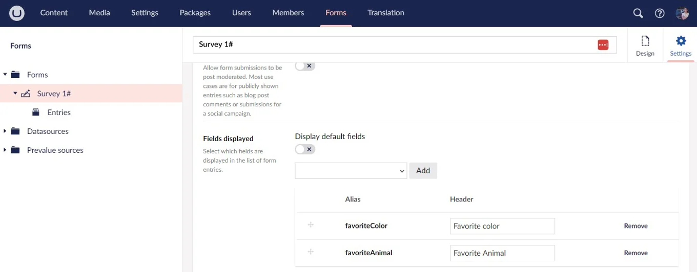The image size is (697, 272).
Task: Click the Prevalue sources folder icon
Action: pyautogui.click(x=15, y=150)
